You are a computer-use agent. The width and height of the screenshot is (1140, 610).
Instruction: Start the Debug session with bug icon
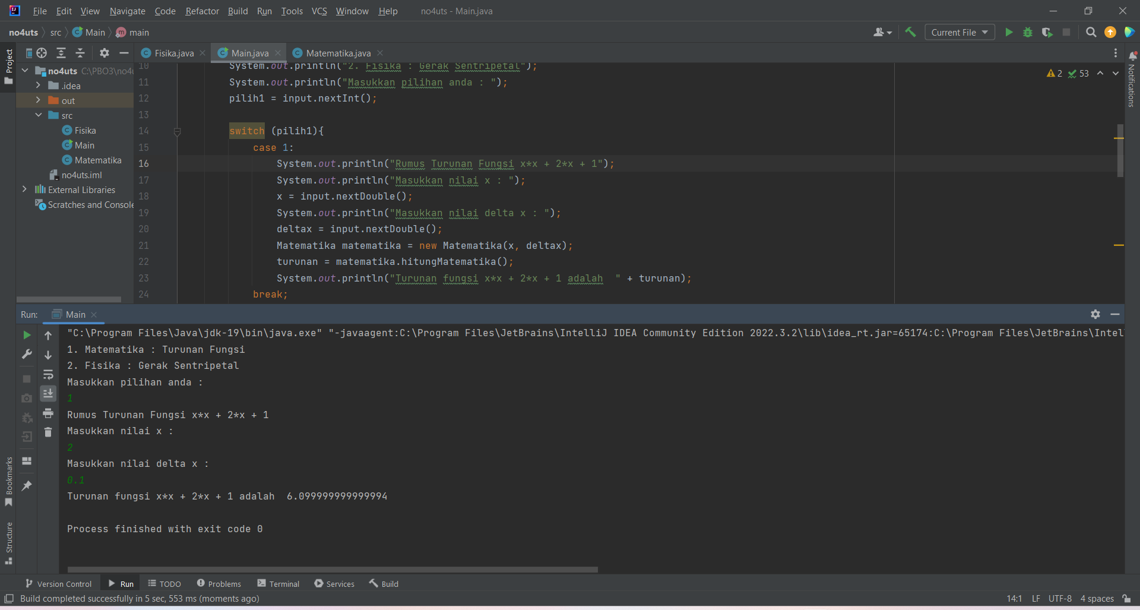coord(1028,32)
